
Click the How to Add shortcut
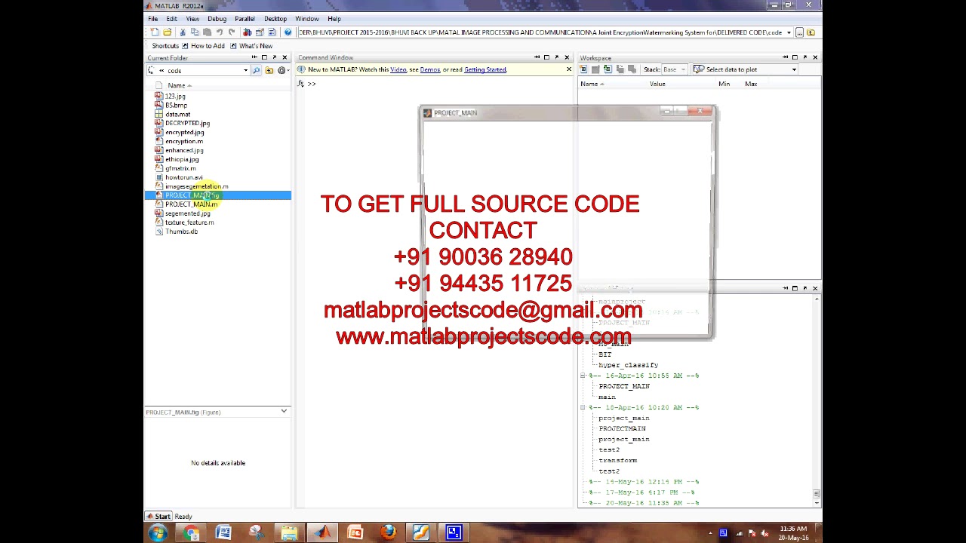[202, 46]
